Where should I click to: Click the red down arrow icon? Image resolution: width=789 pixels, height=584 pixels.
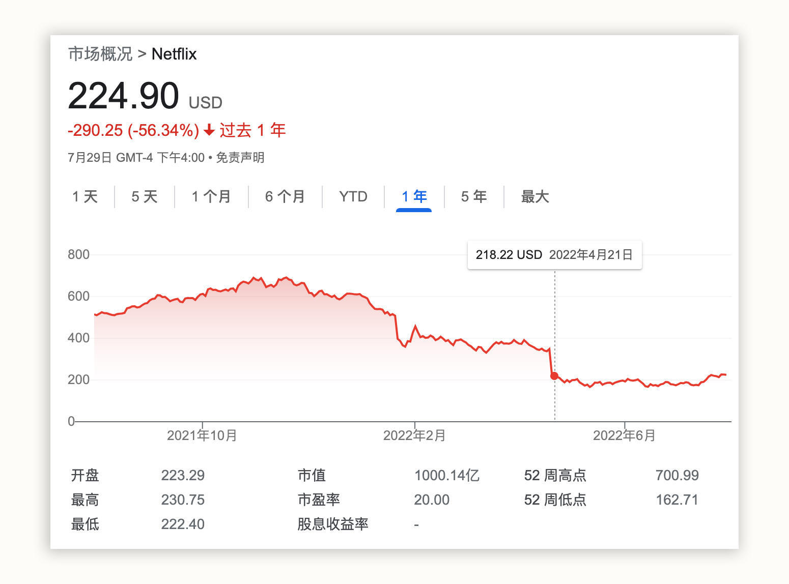209,131
